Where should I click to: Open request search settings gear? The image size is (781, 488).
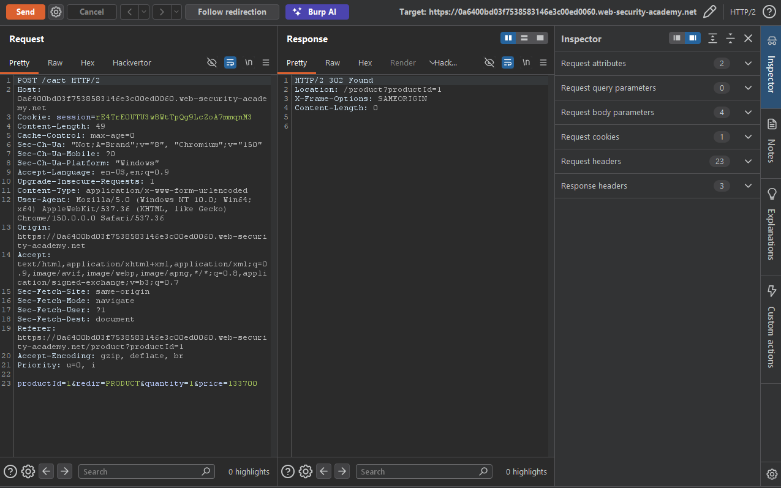point(28,471)
